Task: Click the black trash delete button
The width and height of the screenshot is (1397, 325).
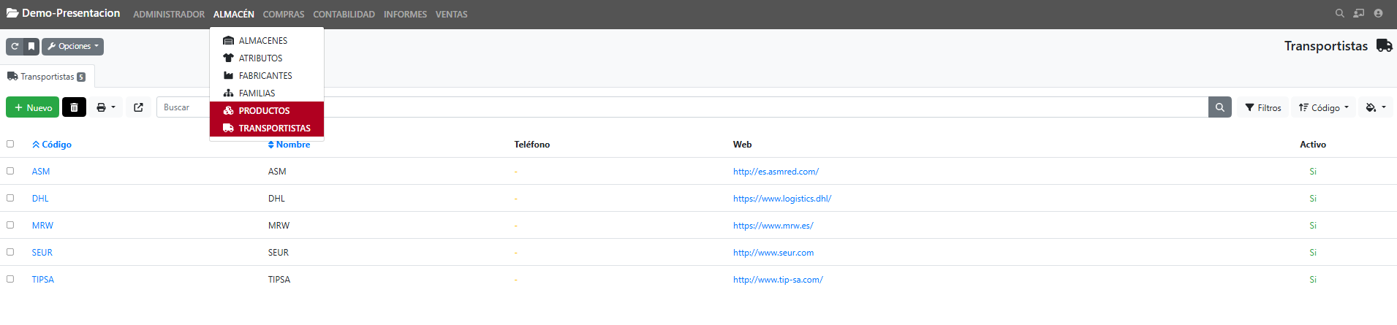Action: click(74, 107)
